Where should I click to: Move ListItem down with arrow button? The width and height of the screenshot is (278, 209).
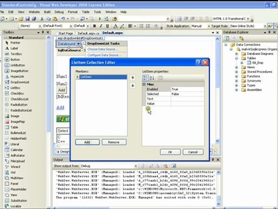tap(132, 85)
